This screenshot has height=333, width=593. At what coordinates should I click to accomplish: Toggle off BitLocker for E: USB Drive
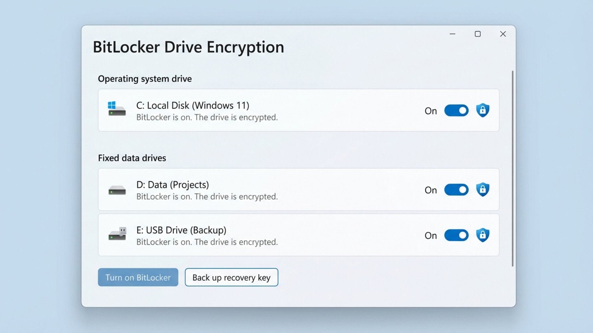click(x=456, y=235)
